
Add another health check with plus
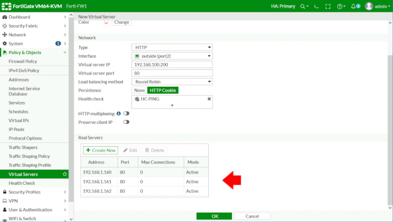172,105
